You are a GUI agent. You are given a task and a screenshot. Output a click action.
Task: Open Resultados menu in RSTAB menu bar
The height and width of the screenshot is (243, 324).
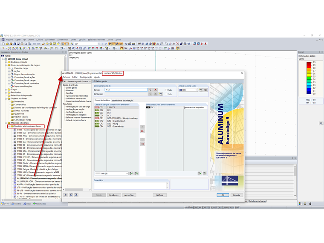(50, 40)
